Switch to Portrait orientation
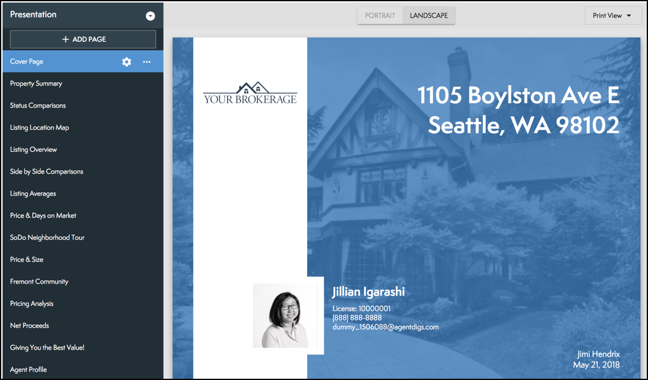 click(380, 16)
